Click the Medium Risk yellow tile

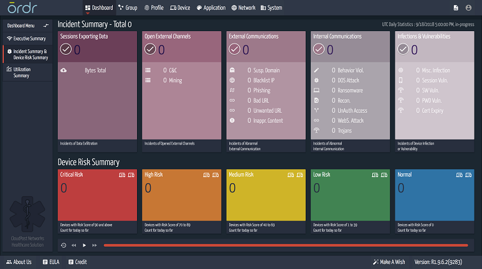tap(266, 195)
